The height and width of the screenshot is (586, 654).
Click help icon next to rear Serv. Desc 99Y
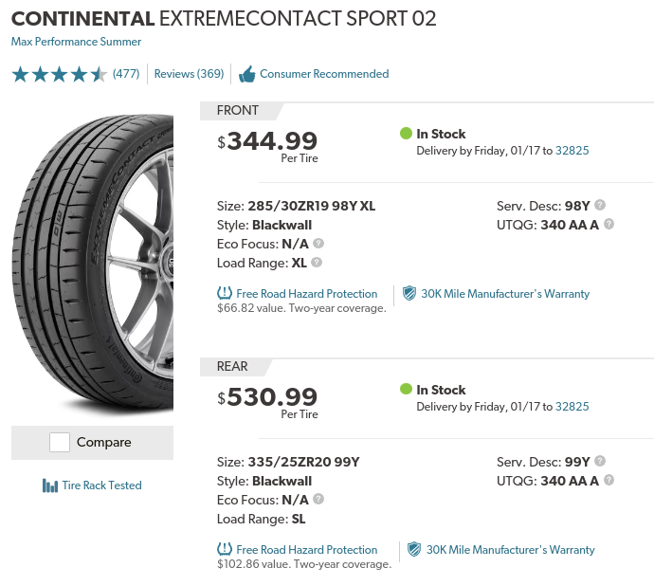pyautogui.click(x=600, y=461)
